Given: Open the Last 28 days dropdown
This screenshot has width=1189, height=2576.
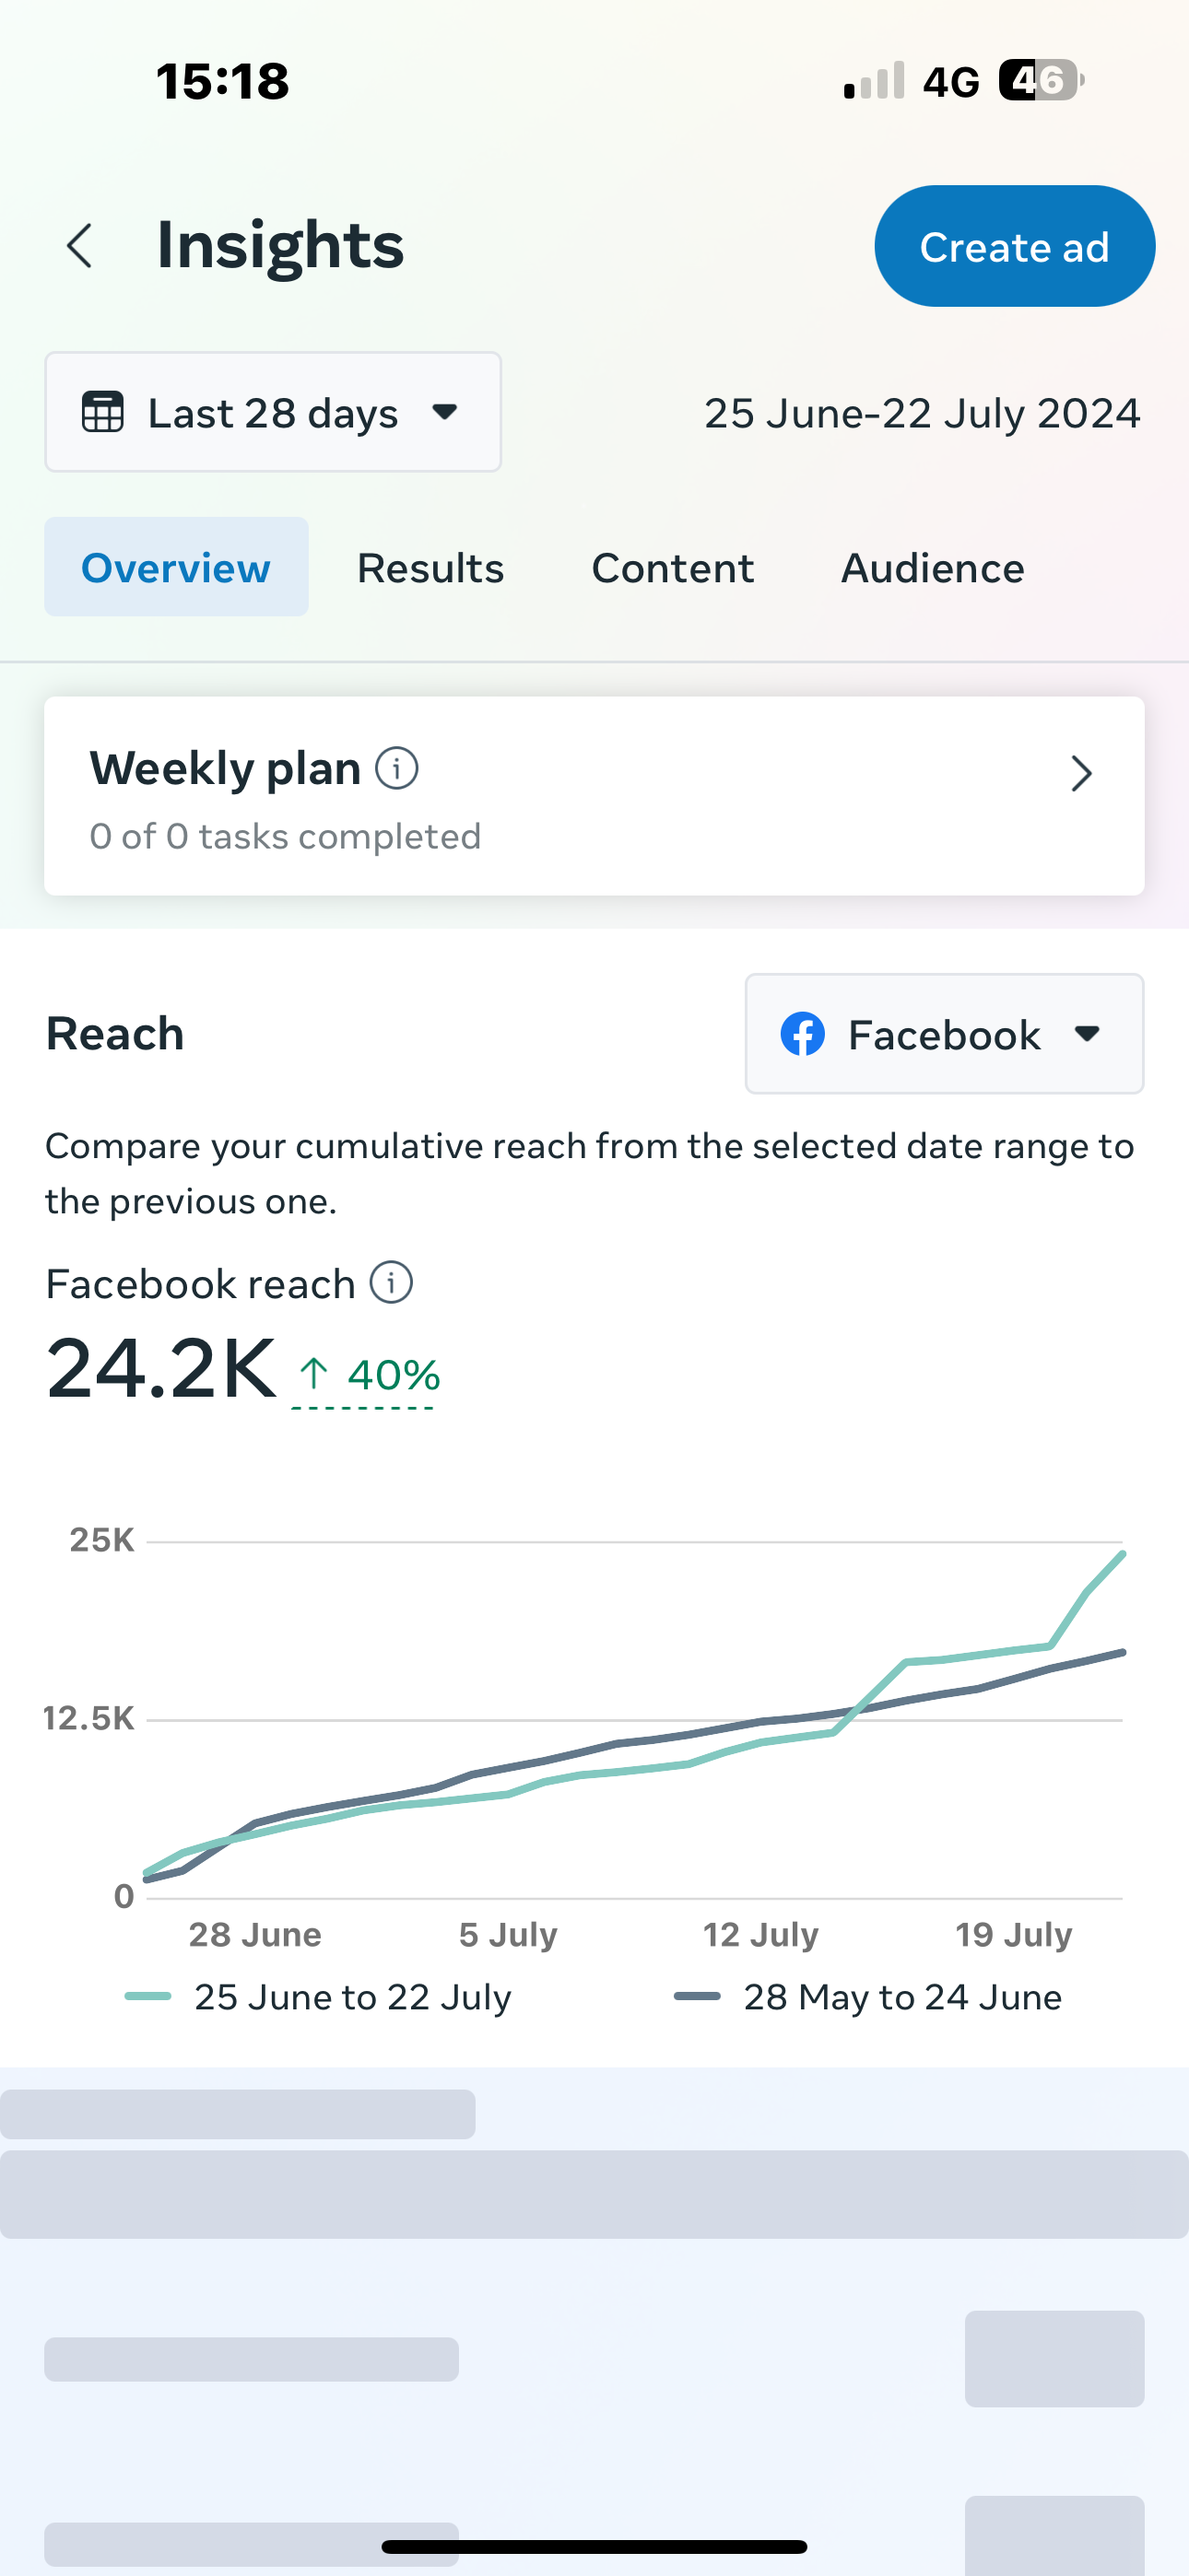Looking at the screenshot, I should tap(273, 412).
